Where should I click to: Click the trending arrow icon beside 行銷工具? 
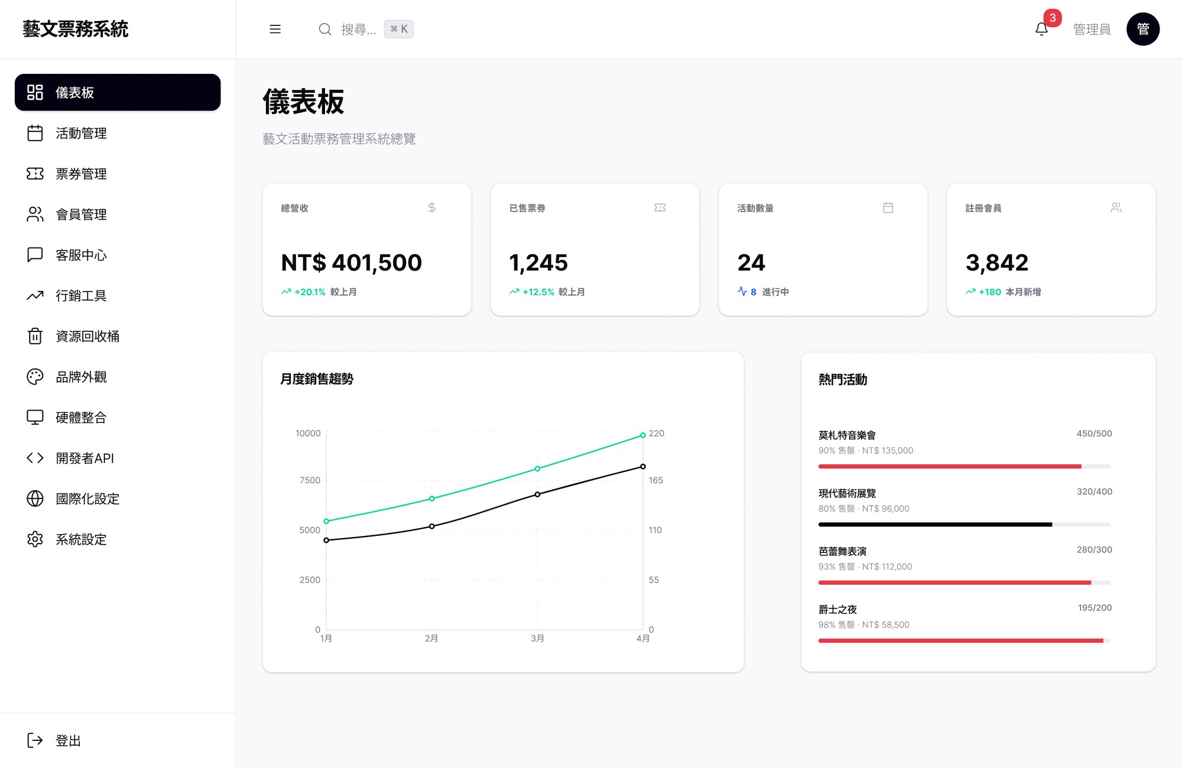click(x=35, y=295)
